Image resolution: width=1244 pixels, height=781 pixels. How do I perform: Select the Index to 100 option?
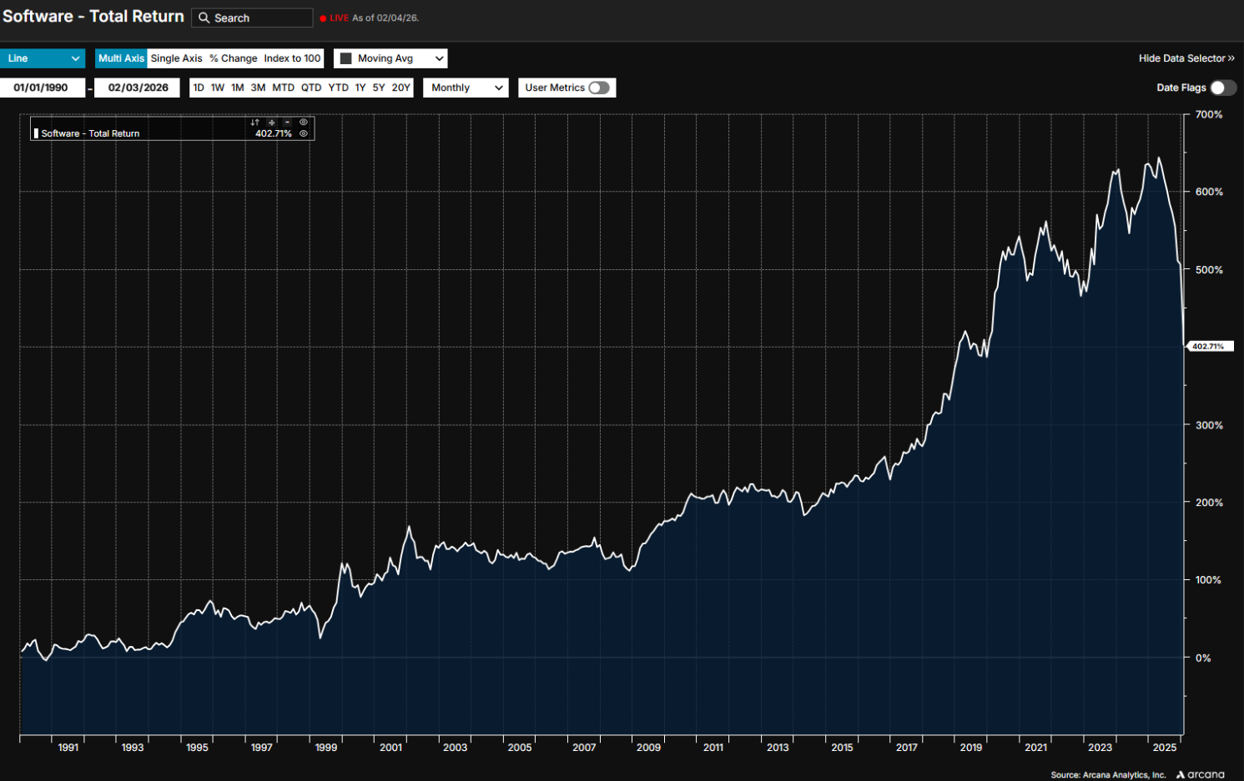tap(292, 58)
